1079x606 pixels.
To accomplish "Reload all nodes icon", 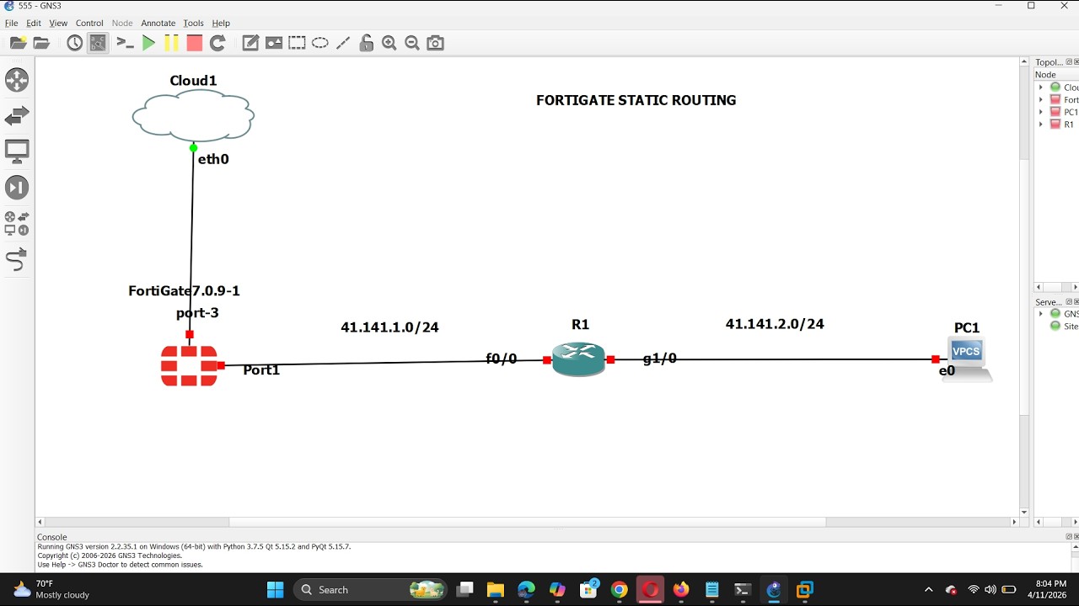I will 217,43.
